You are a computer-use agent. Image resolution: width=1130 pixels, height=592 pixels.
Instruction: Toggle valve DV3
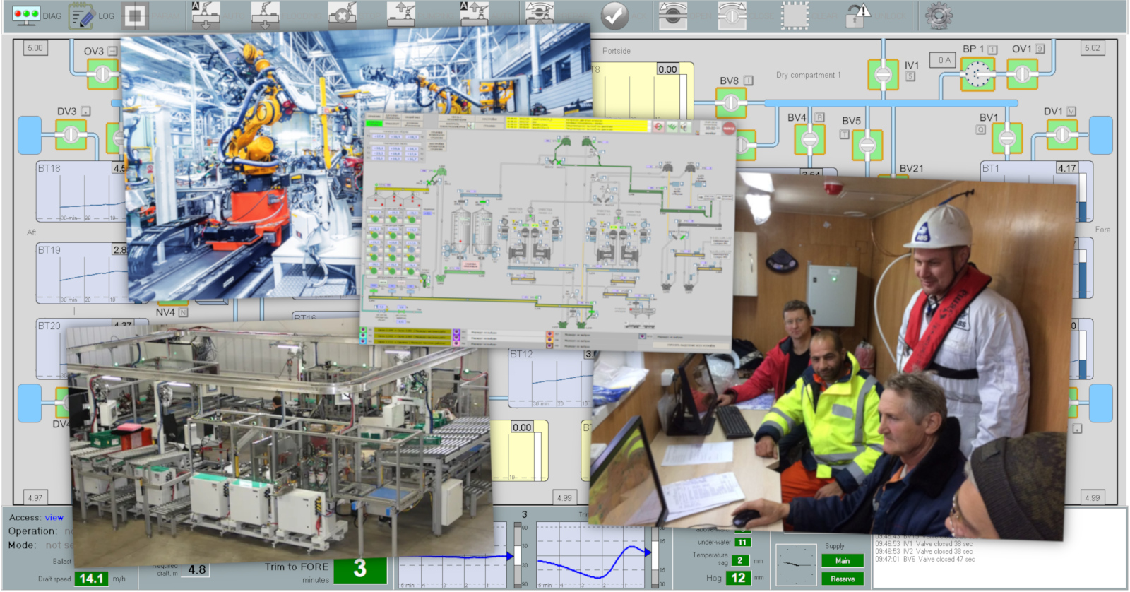(x=71, y=134)
